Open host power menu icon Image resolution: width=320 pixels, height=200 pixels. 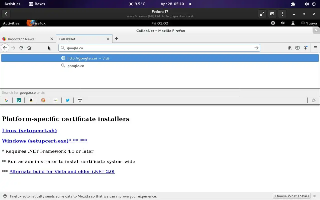tap(314, 4)
